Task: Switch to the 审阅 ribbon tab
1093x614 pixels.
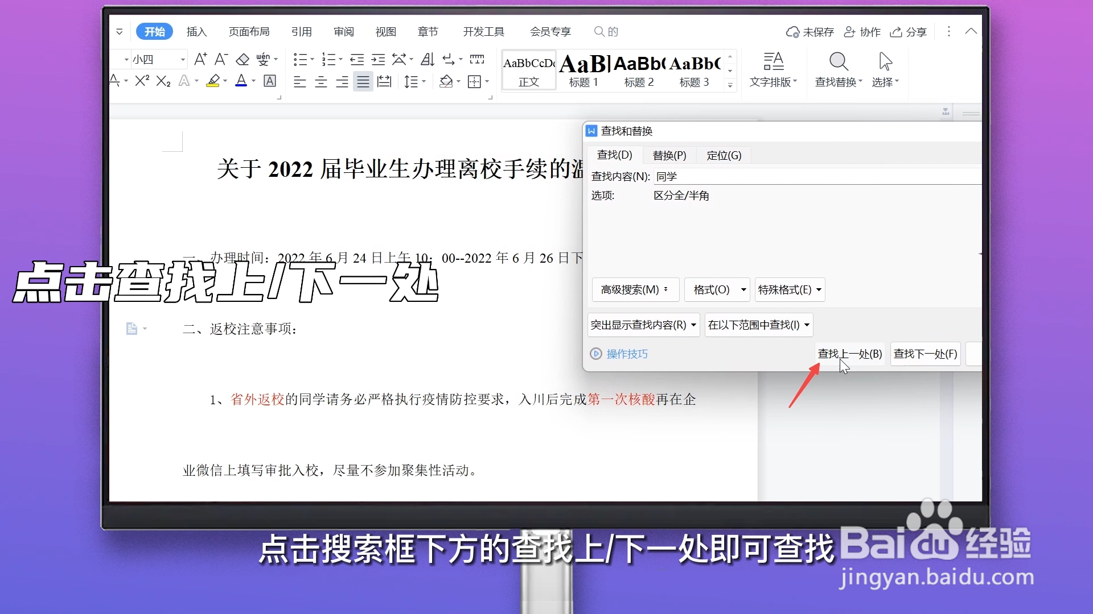Action: [344, 32]
